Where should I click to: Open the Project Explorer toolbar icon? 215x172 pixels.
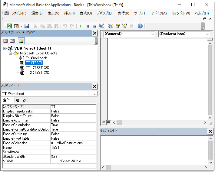111,26
